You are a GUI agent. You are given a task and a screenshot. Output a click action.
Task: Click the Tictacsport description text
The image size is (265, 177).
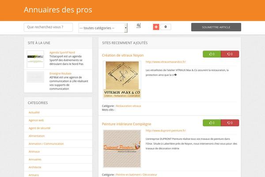point(66,60)
